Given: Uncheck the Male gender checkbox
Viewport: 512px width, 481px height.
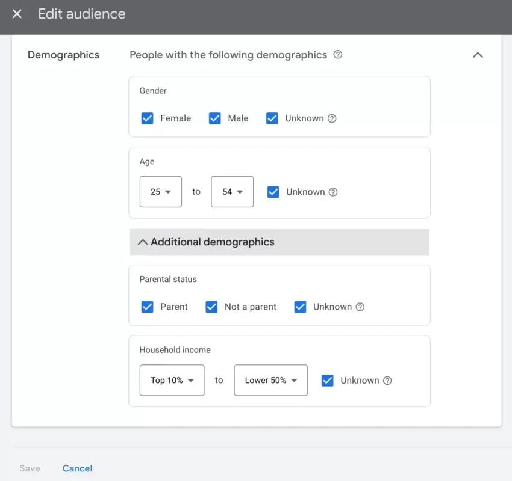Looking at the screenshot, I should 215,118.
